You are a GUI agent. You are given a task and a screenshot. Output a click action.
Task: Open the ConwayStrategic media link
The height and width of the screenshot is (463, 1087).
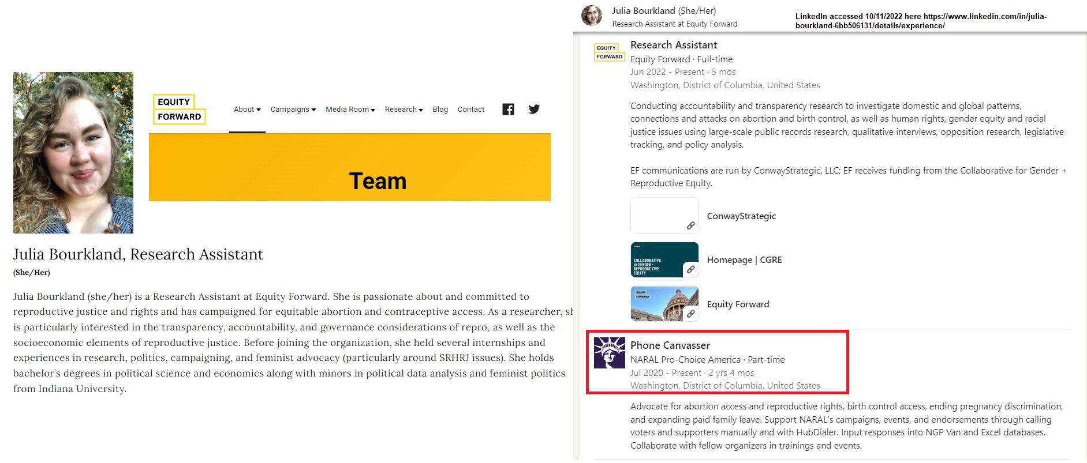click(x=741, y=216)
